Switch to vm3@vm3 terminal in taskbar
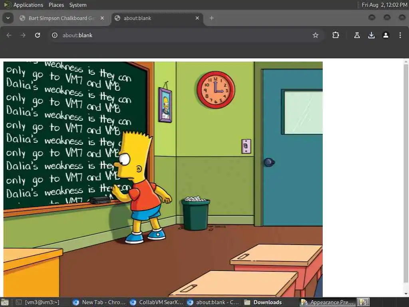 (x=38, y=302)
